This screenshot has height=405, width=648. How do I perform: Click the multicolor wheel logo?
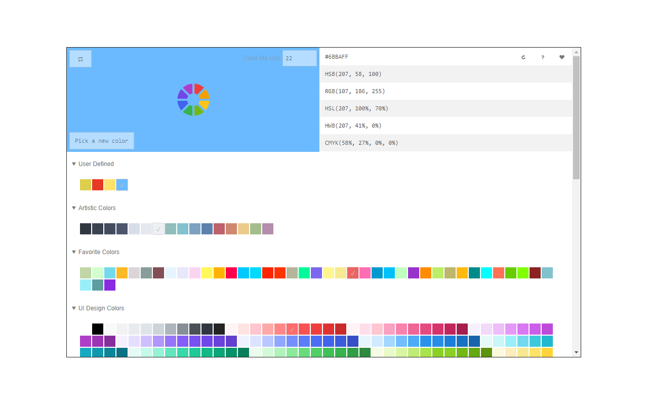tap(193, 100)
